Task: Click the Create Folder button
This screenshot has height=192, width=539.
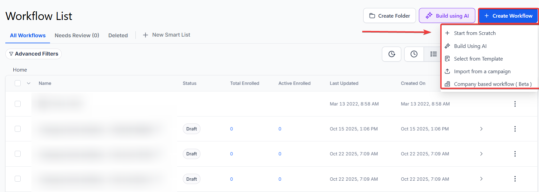Action: point(389,16)
